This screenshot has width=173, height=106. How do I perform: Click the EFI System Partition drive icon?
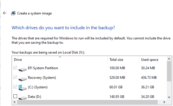pyautogui.click(x=23, y=70)
